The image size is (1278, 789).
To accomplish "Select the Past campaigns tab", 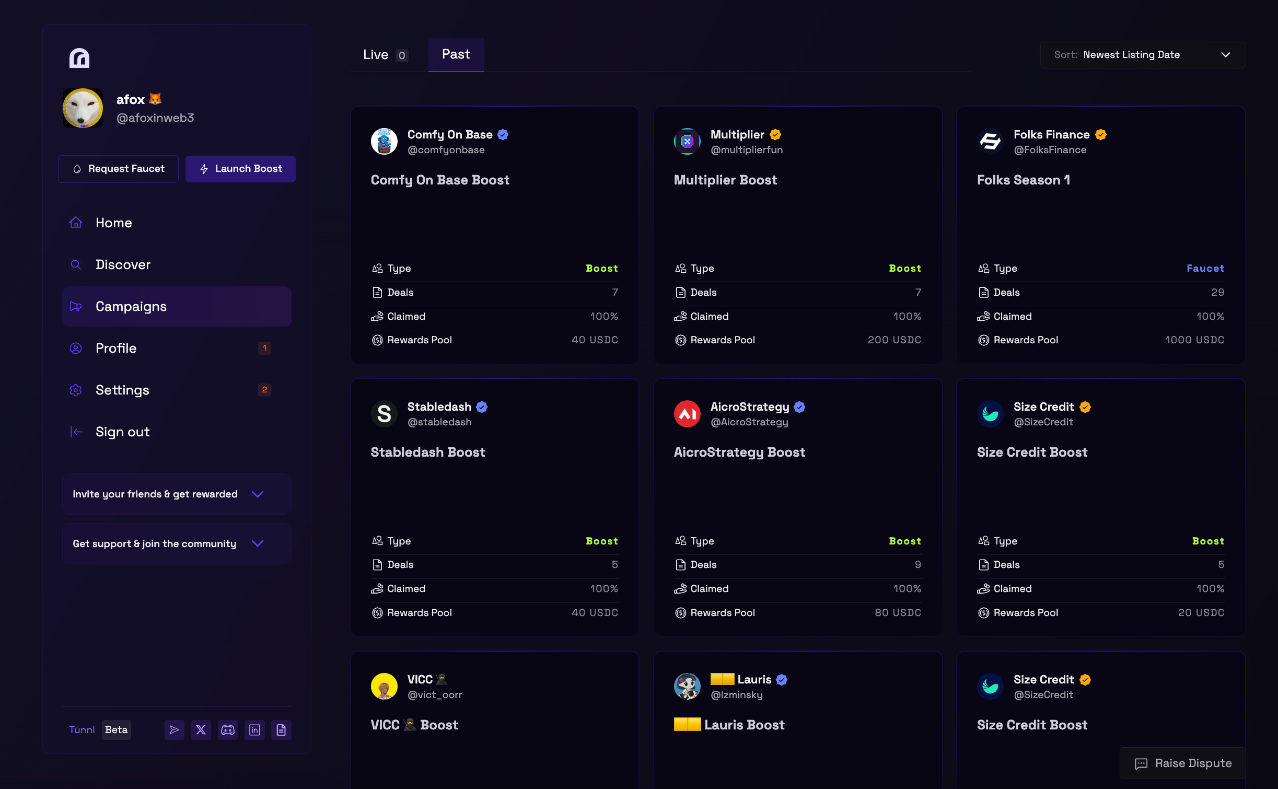I will (x=456, y=54).
